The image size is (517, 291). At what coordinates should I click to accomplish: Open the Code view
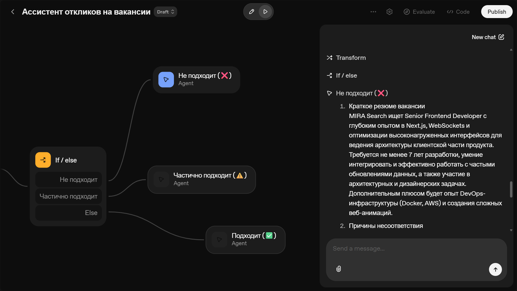(x=458, y=12)
